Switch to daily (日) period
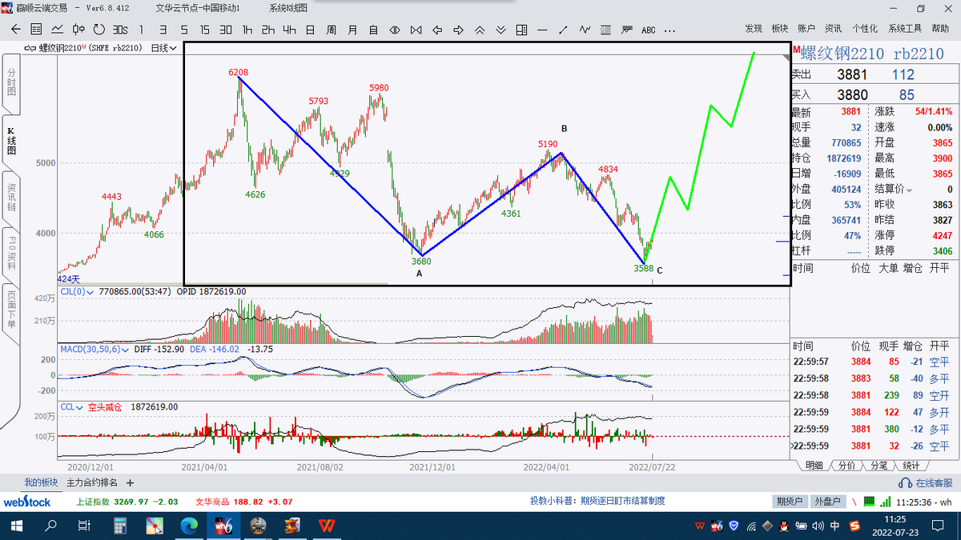961x540 pixels. (310, 30)
